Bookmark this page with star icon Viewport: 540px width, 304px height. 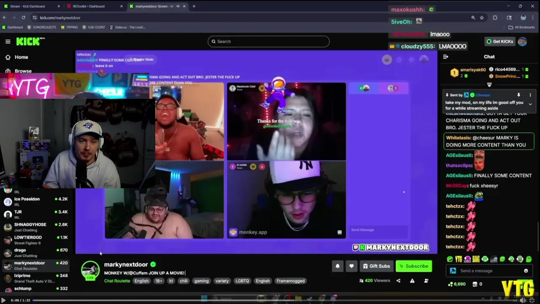(482, 18)
